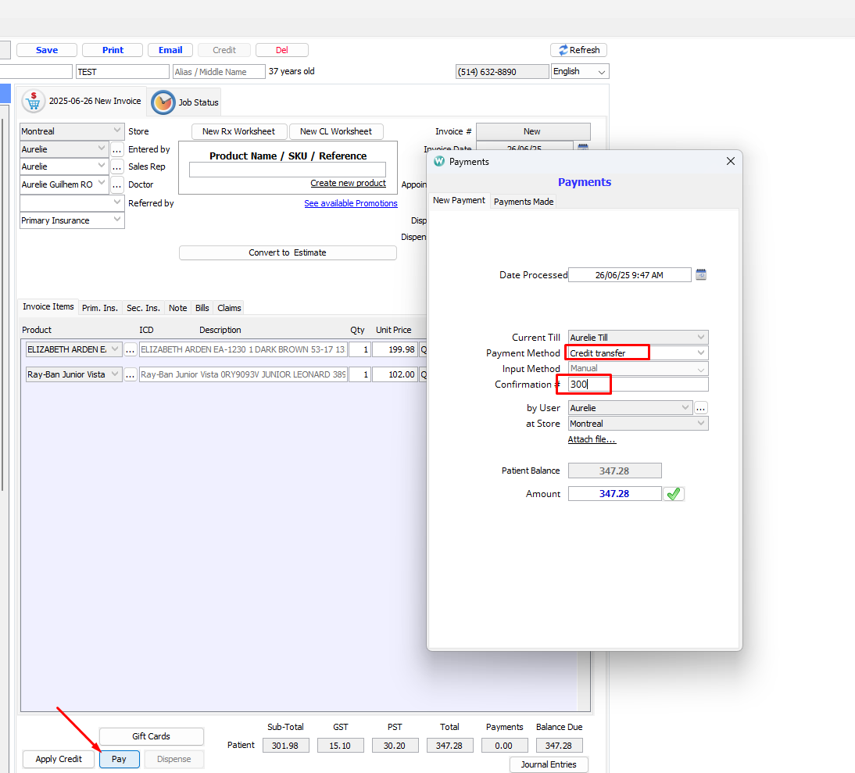
Task: Click the Refresh arrows icon
Action: coord(563,50)
